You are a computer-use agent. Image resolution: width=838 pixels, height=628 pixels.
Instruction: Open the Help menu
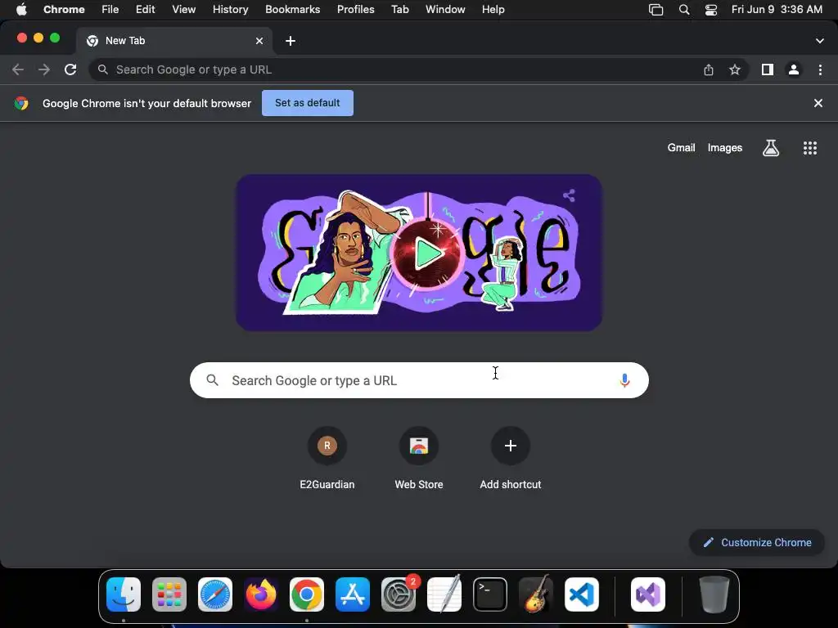click(493, 10)
